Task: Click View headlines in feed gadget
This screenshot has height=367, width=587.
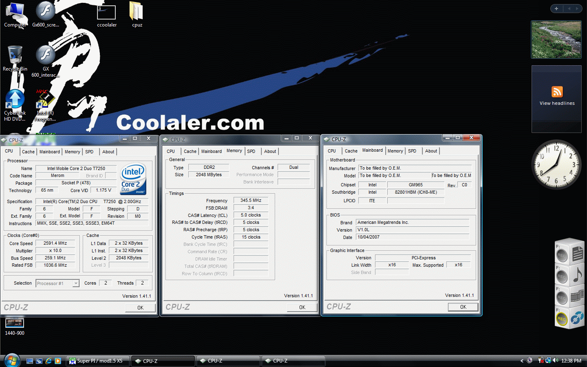Action: pos(557,103)
